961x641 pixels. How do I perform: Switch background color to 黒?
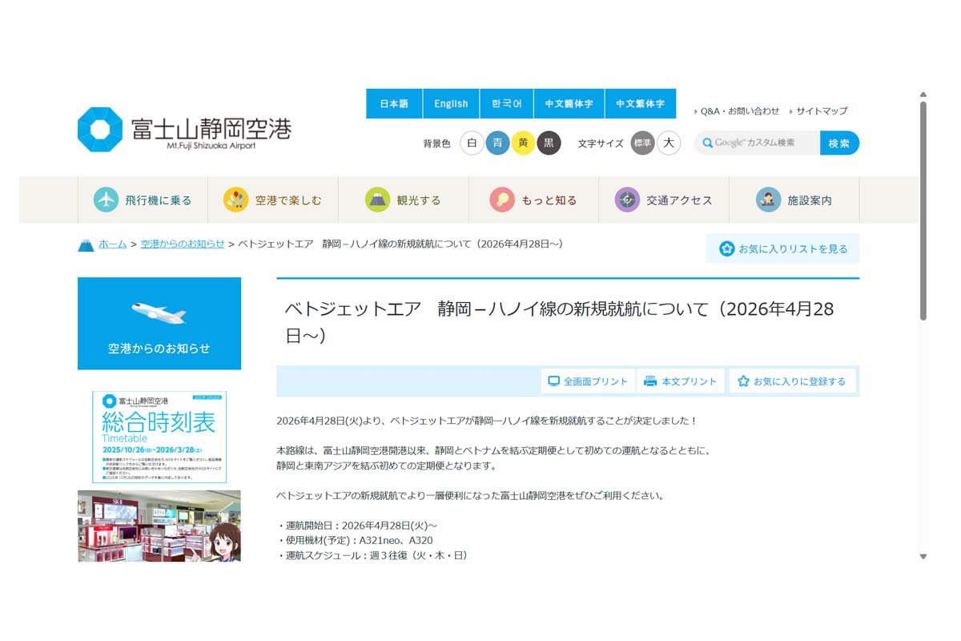(549, 143)
